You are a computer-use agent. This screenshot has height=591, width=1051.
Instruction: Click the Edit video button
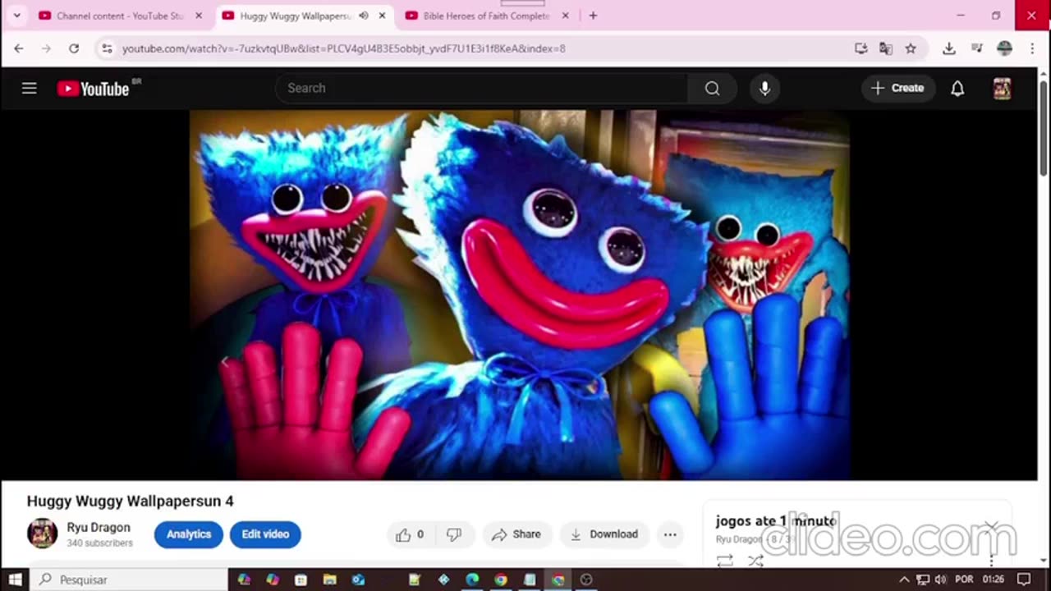[x=265, y=534]
